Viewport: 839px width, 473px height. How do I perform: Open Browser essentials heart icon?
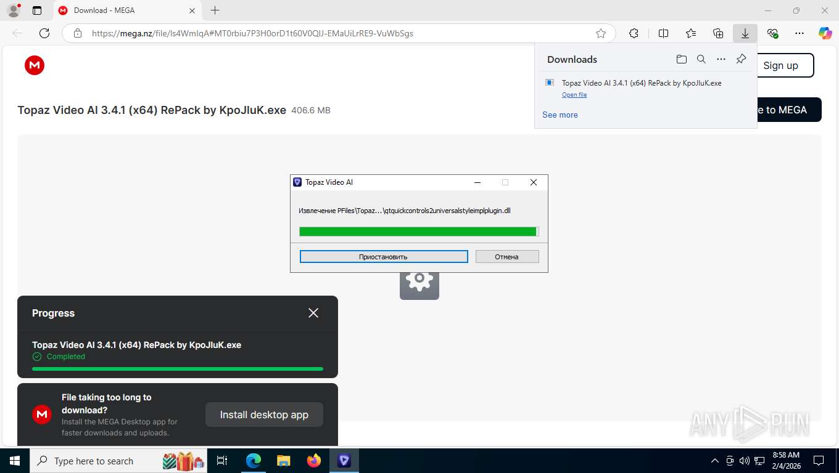tap(772, 33)
